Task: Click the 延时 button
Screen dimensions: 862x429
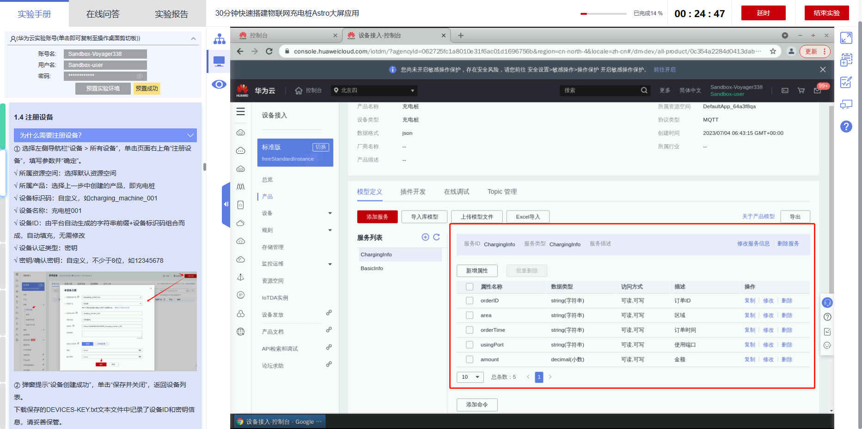Action: (763, 13)
